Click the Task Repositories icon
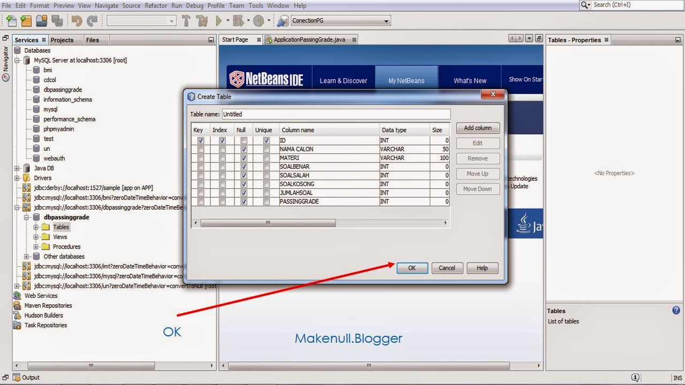This screenshot has width=685, height=385. [18, 325]
